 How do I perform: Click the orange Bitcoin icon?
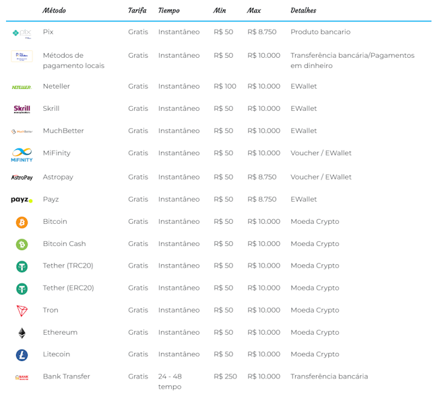[22, 223]
